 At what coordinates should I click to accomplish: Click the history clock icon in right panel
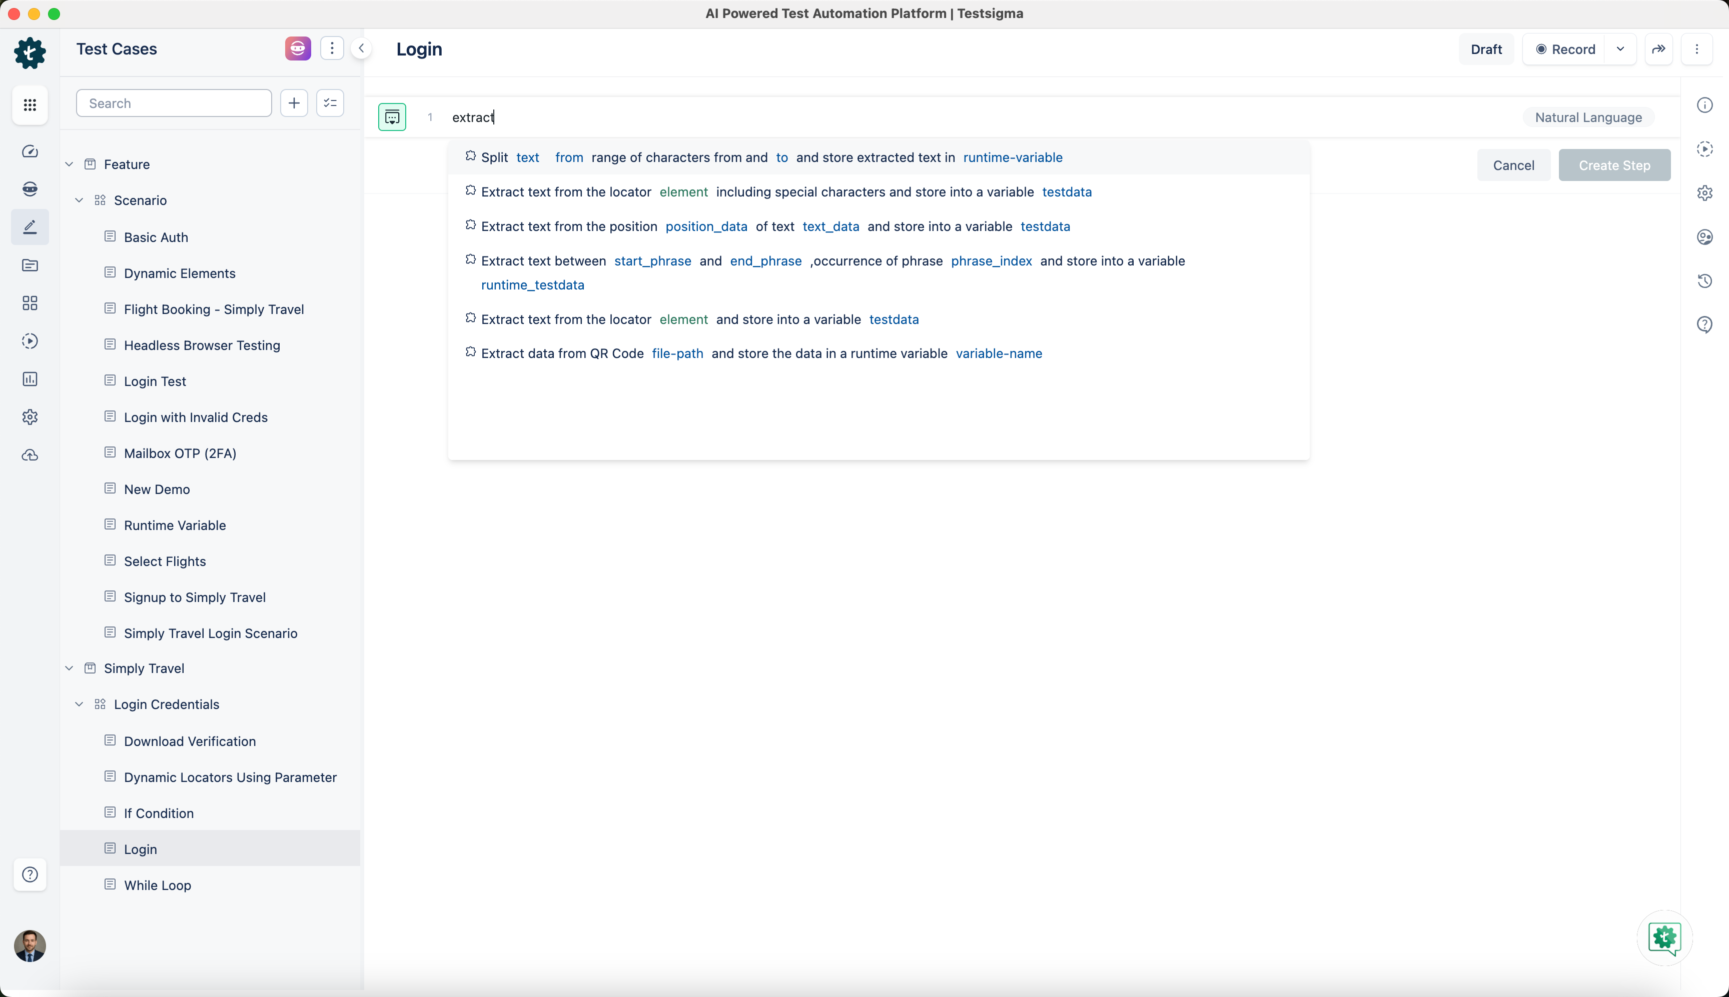(x=1704, y=280)
